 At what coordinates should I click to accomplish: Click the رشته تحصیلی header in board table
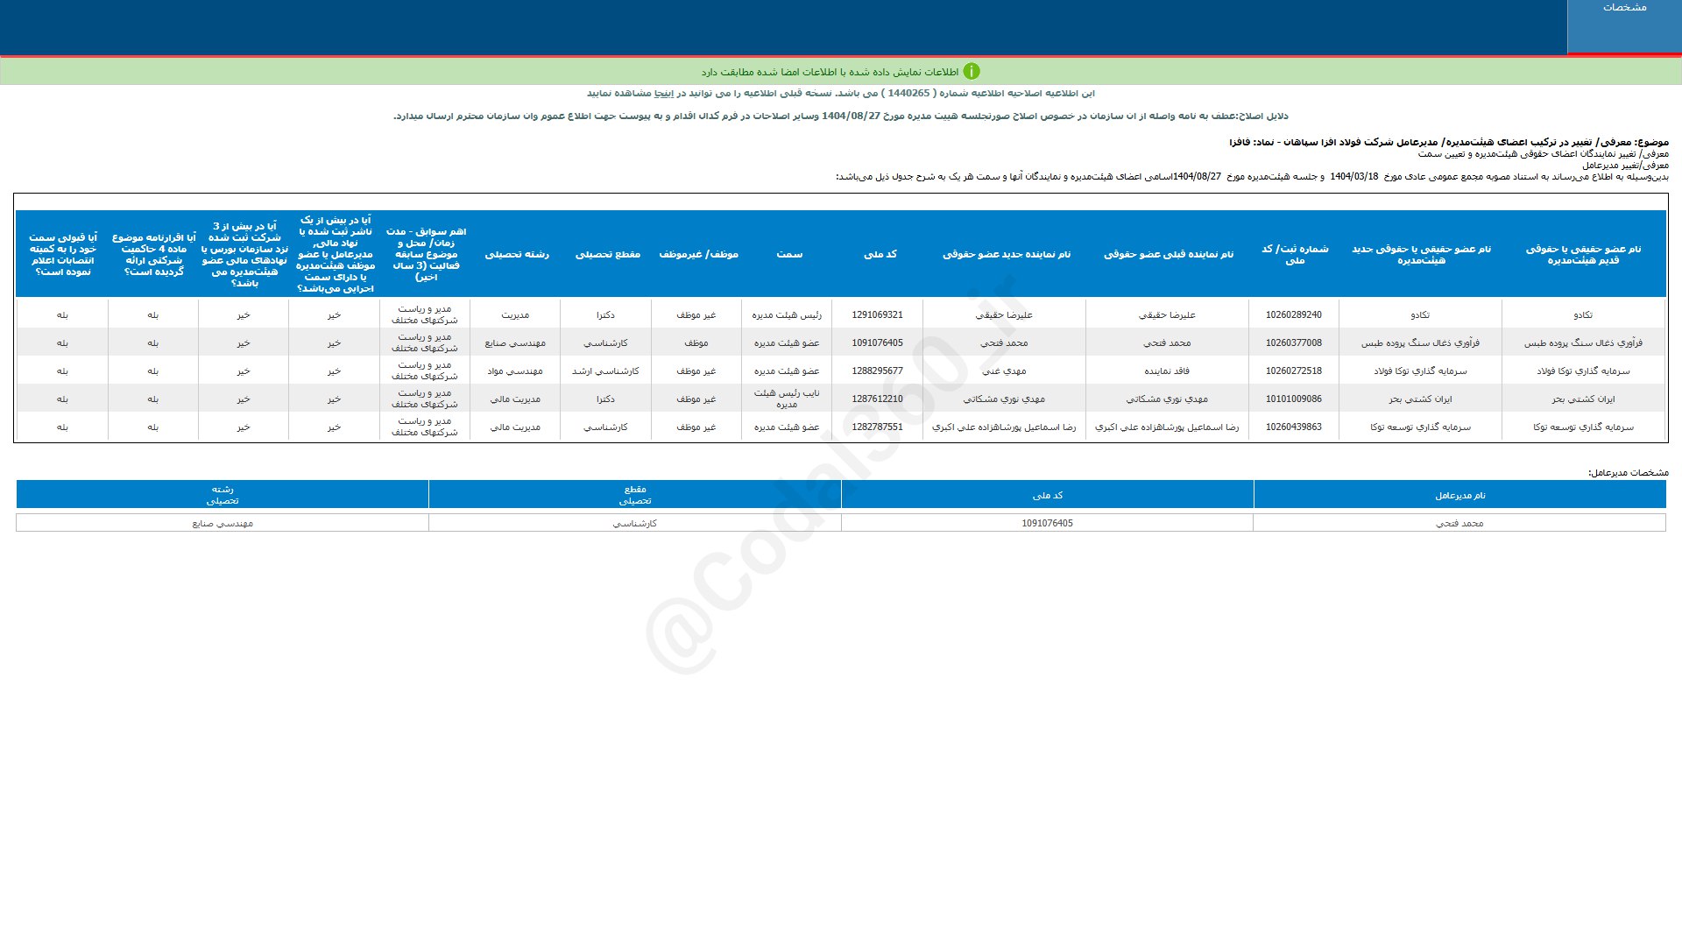pyautogui.click(x=516, y=254)
